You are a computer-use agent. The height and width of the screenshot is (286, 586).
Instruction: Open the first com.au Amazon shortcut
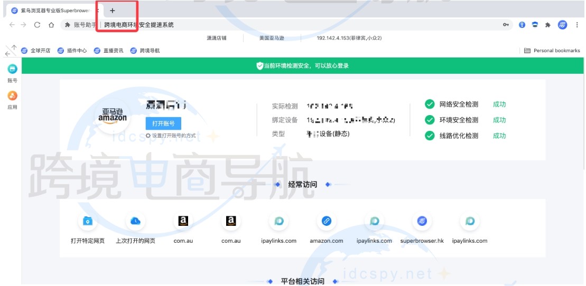183,222
